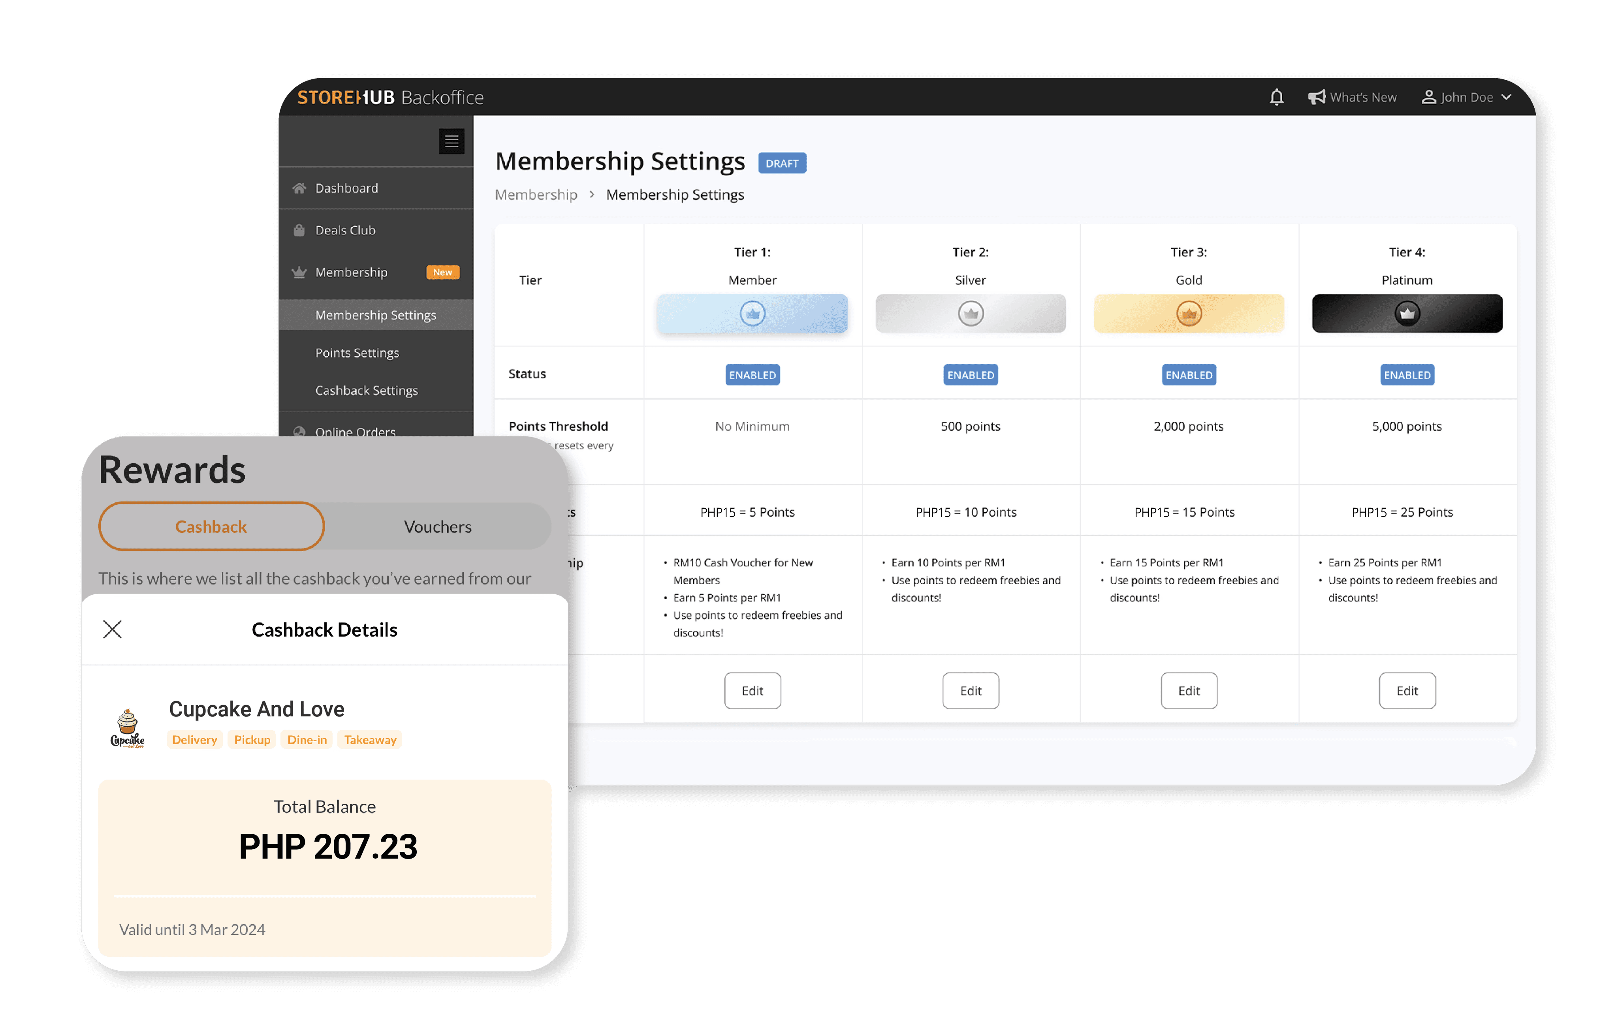Click the Deals Club bag icon

click(299, 230)
